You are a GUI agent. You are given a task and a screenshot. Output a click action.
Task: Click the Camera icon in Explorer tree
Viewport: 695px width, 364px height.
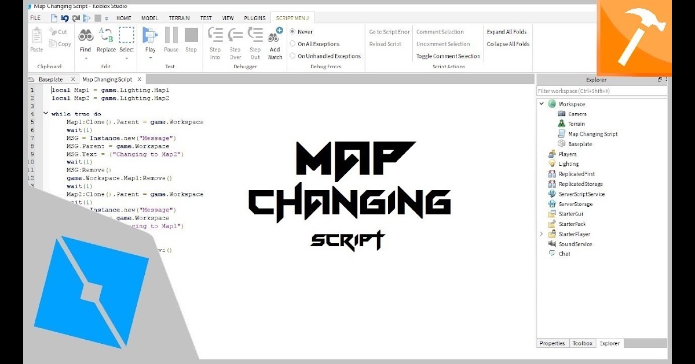point(561,114)
